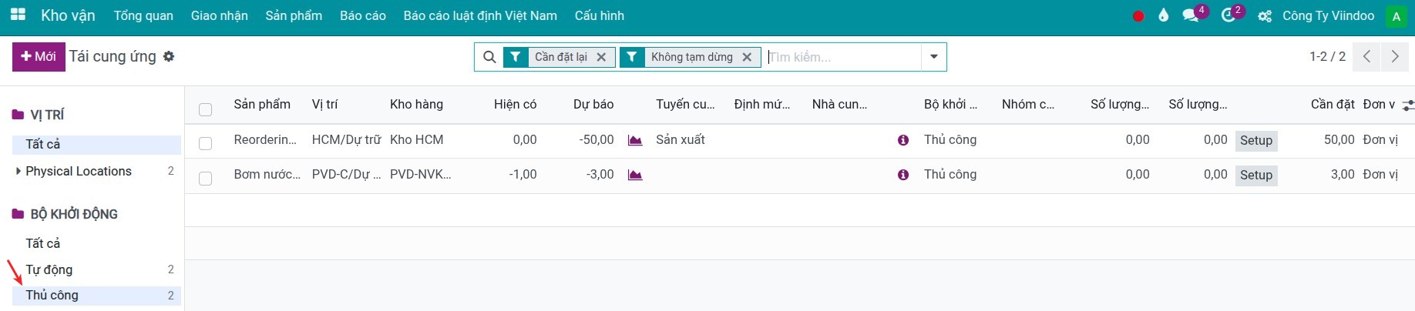Click the user avatar A
Viewport: 1415px width, 311px height.
(x=1396, y=16)
